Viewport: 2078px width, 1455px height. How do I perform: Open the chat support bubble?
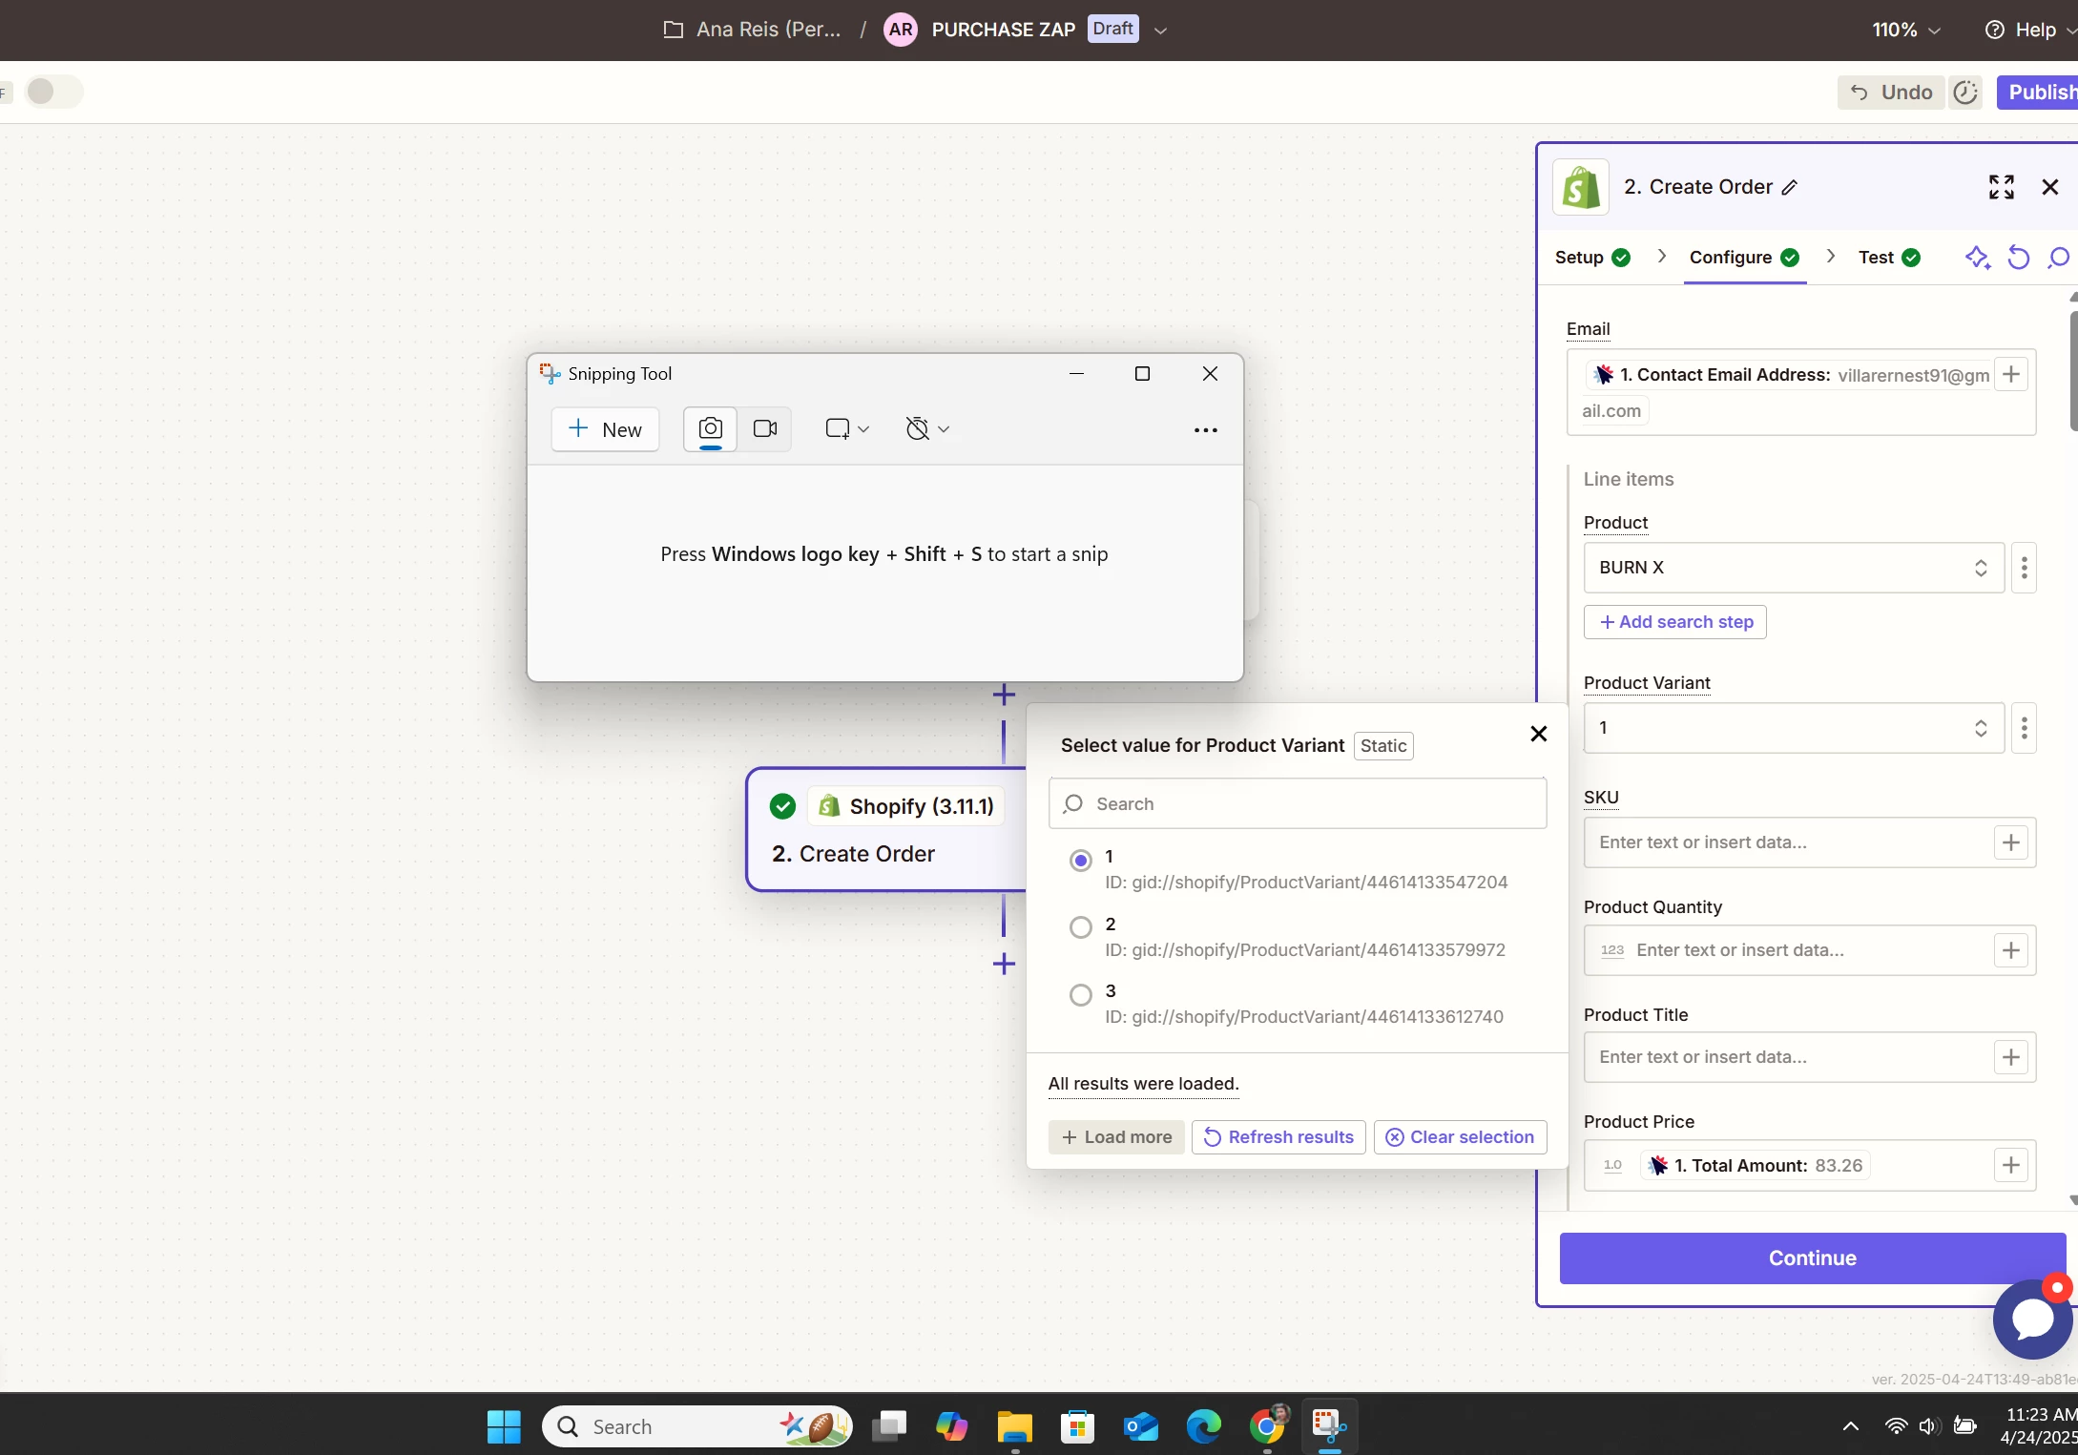click(2032, 1320)
